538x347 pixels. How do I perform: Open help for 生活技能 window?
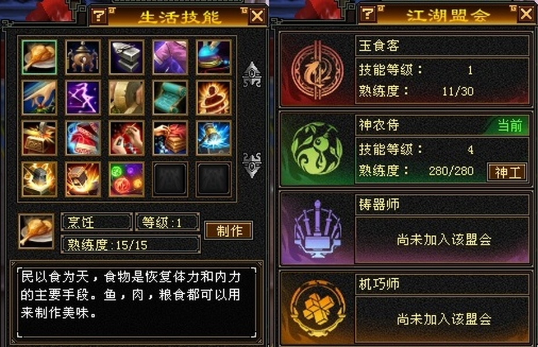point(99,15)
